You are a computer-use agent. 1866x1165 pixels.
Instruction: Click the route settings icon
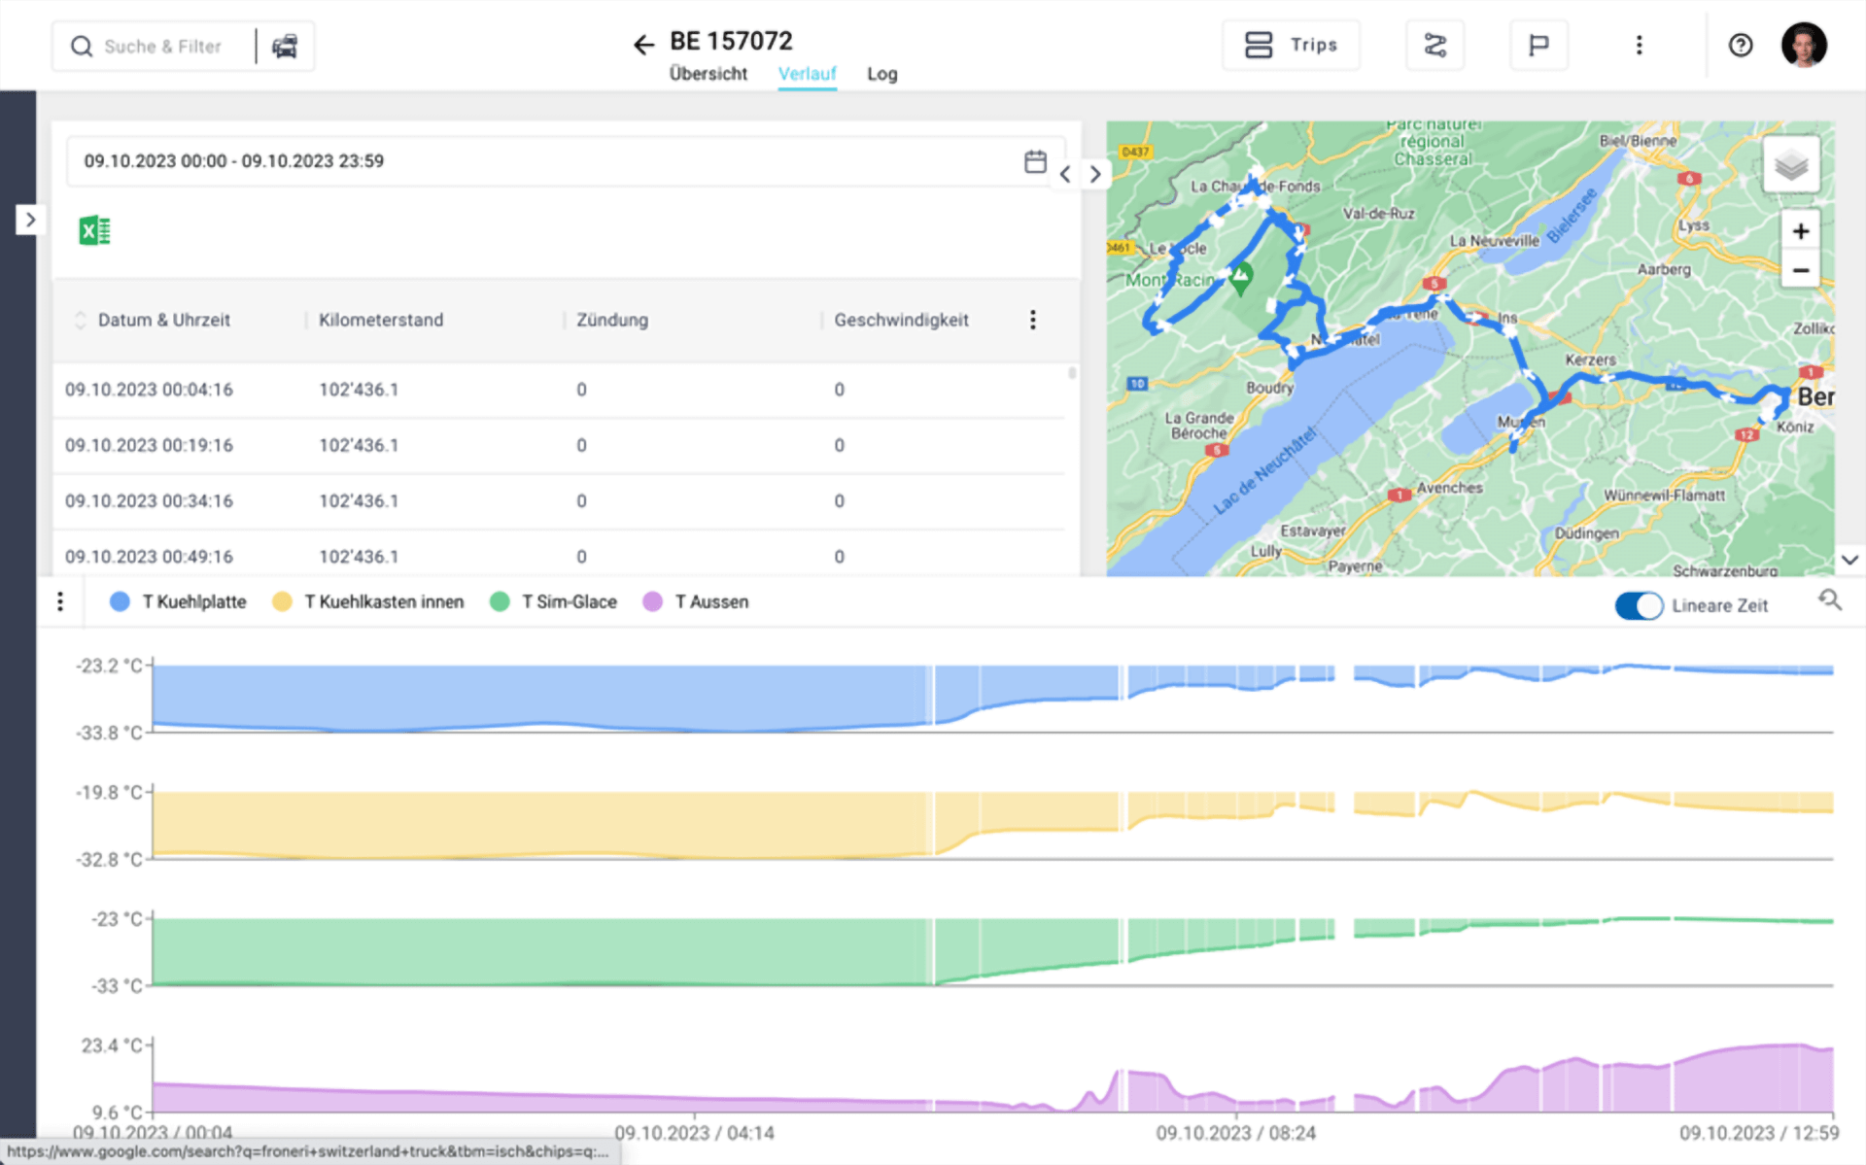(1434, 45)
